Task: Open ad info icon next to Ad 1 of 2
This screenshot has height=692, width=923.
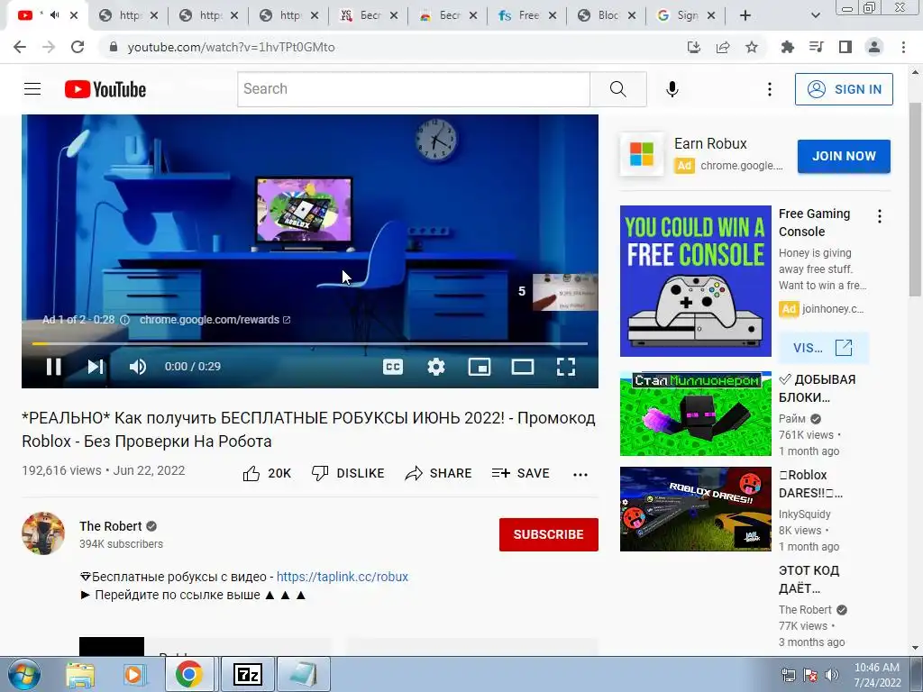Action: [x=124, y=320]
